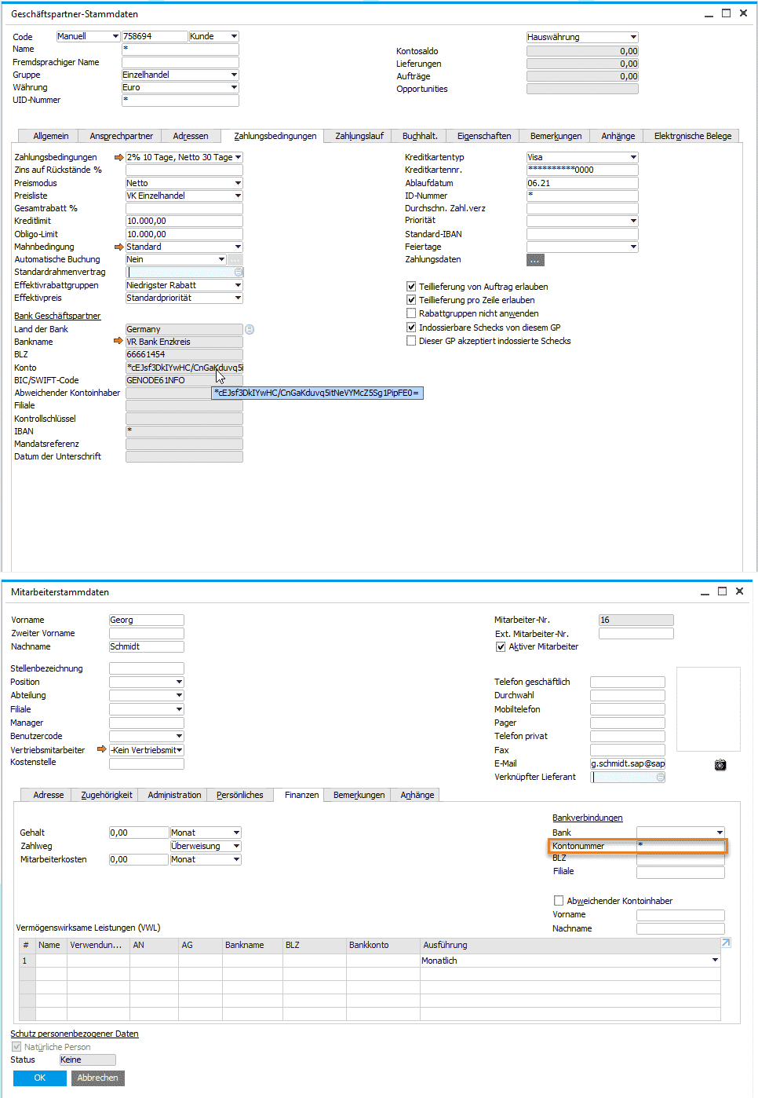The height and width of the screenshot is (1098, 758).
Task: Click orange link arrow next to Vertriebsmitarbeiter
Action: pos(101,750)
